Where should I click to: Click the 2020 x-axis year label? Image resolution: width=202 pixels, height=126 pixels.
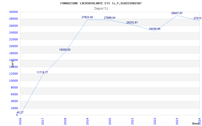tap(110, 121)
